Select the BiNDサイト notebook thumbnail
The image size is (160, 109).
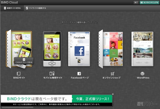(x=19, y=49)
